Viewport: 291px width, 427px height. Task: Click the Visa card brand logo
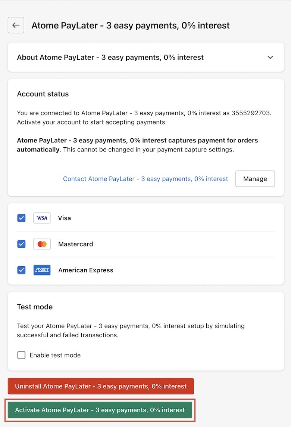(x=42, y=218)
